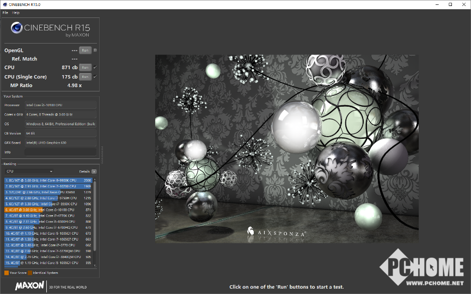The height and width of the screenshot is (294, 471).
Task: Click the side panel collapse handle
Action: click(x=102, y=155)
